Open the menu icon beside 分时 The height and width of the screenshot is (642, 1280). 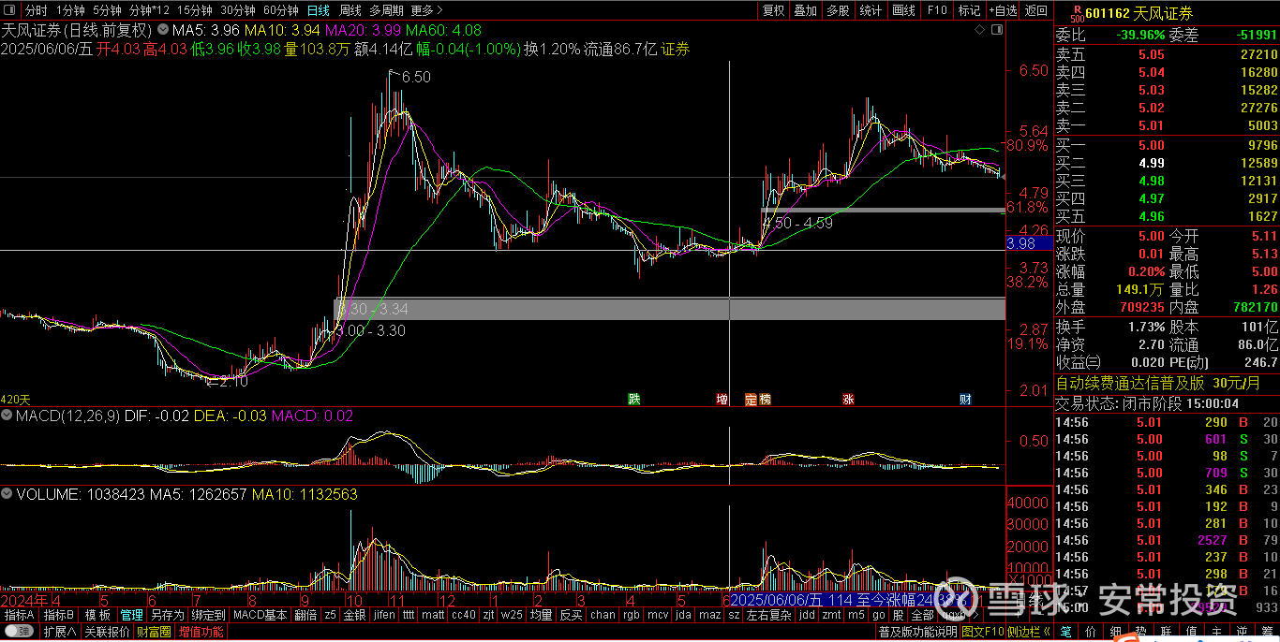(x=10, y=10)
